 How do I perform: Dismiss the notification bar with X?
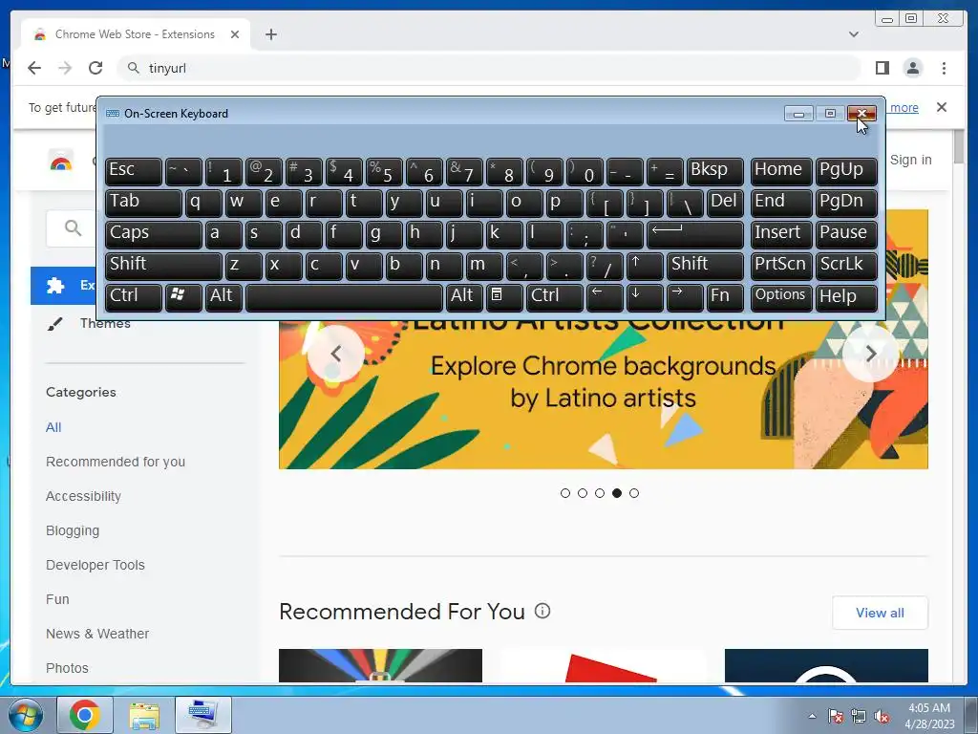pyautogui.click(x=941, y=107)
